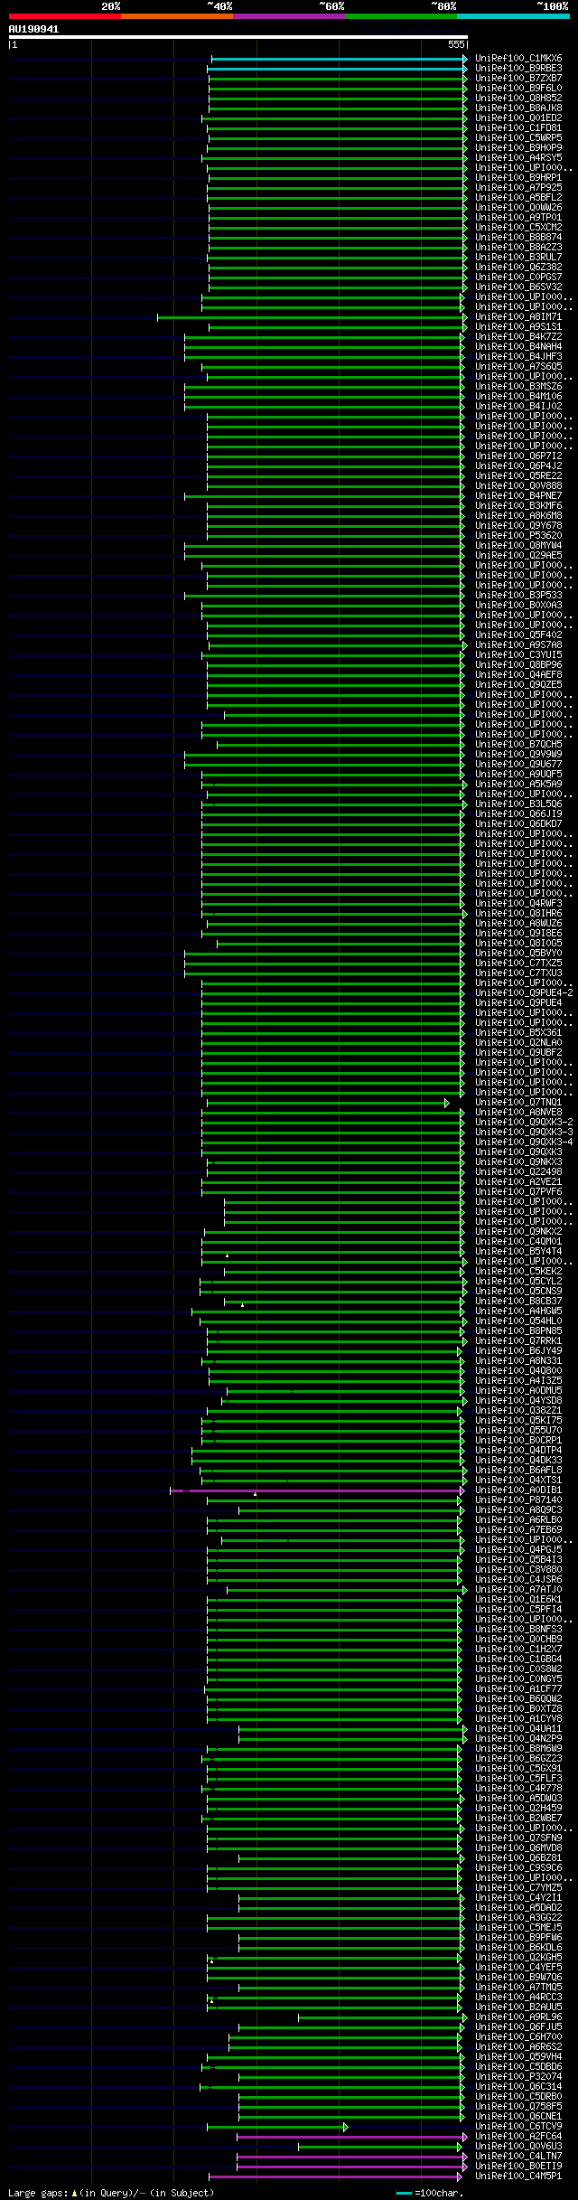578x2200 pixels.
Task: Click label UniRef100_C5KEK2
Action: point(518,1272)
